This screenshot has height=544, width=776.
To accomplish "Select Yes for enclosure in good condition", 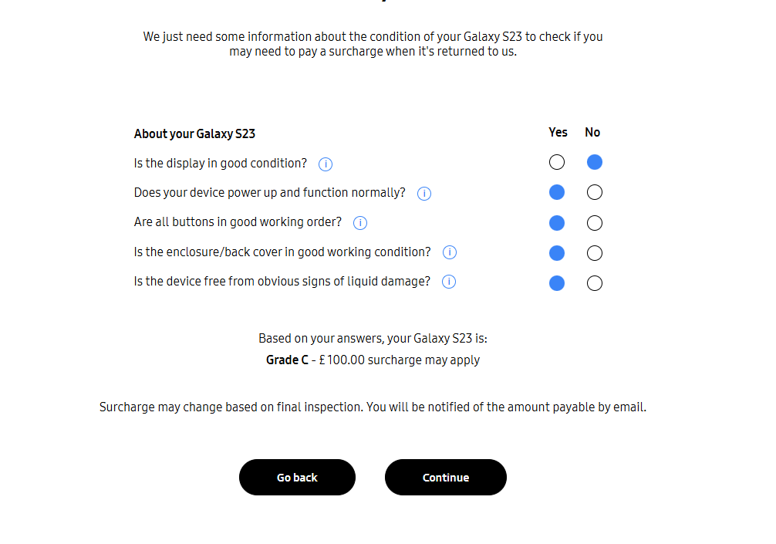I will coord(557,252).
